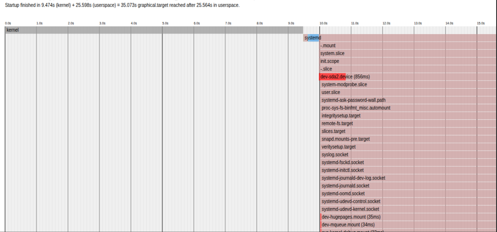Select veritysetup.target label

tap(339, 147)
